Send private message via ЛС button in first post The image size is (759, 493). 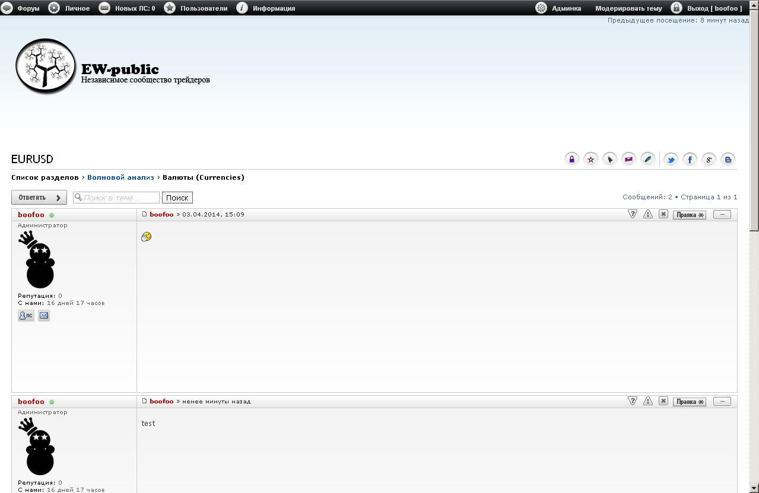26,316
